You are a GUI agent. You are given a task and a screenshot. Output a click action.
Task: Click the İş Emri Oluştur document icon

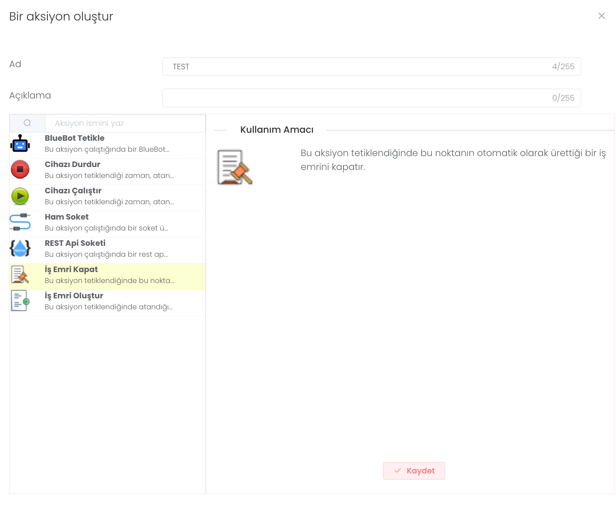20,301
